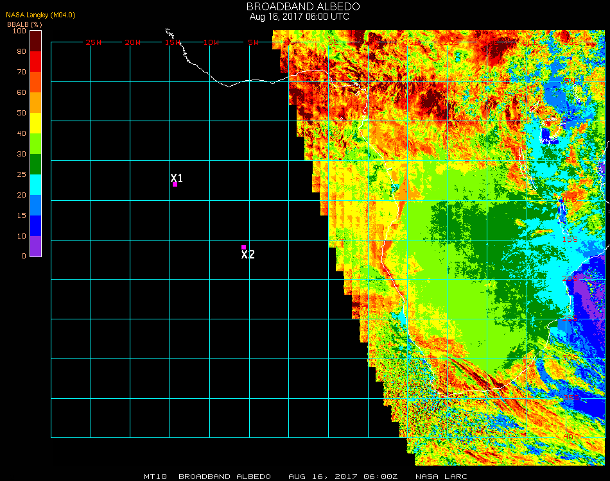Click the 40S latitude label
This screenshot has height=481, width=610.
(x=570, y=437)
